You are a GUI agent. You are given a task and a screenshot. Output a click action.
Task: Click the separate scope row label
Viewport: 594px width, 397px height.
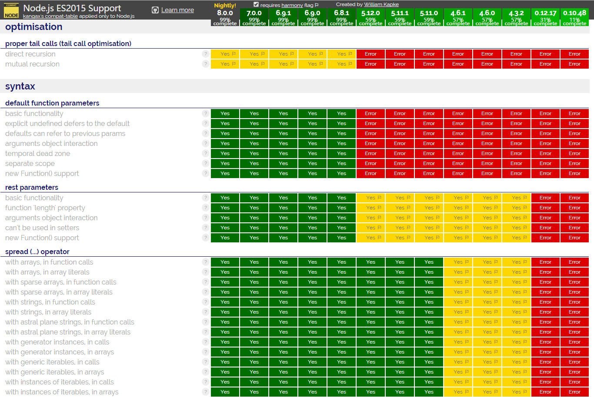(30, 163)
